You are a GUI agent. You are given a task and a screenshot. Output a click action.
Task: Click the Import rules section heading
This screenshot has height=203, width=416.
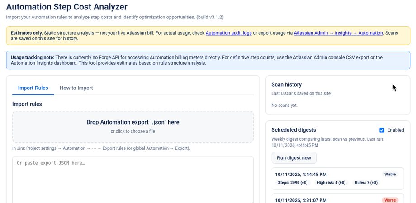pyautogui.click(x=27, y=104)
